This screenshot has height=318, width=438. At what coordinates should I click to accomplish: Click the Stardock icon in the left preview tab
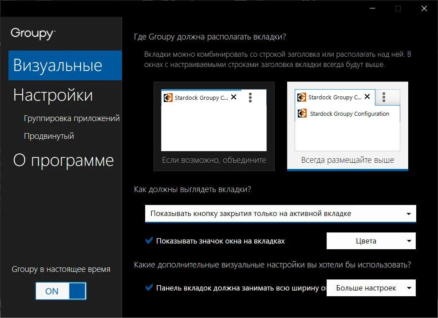pos(168,98)
